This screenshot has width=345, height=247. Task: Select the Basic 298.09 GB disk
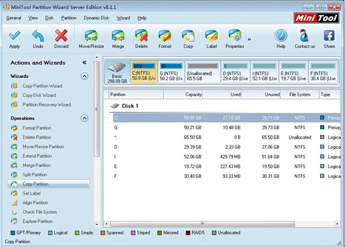[x=117, y=72]
